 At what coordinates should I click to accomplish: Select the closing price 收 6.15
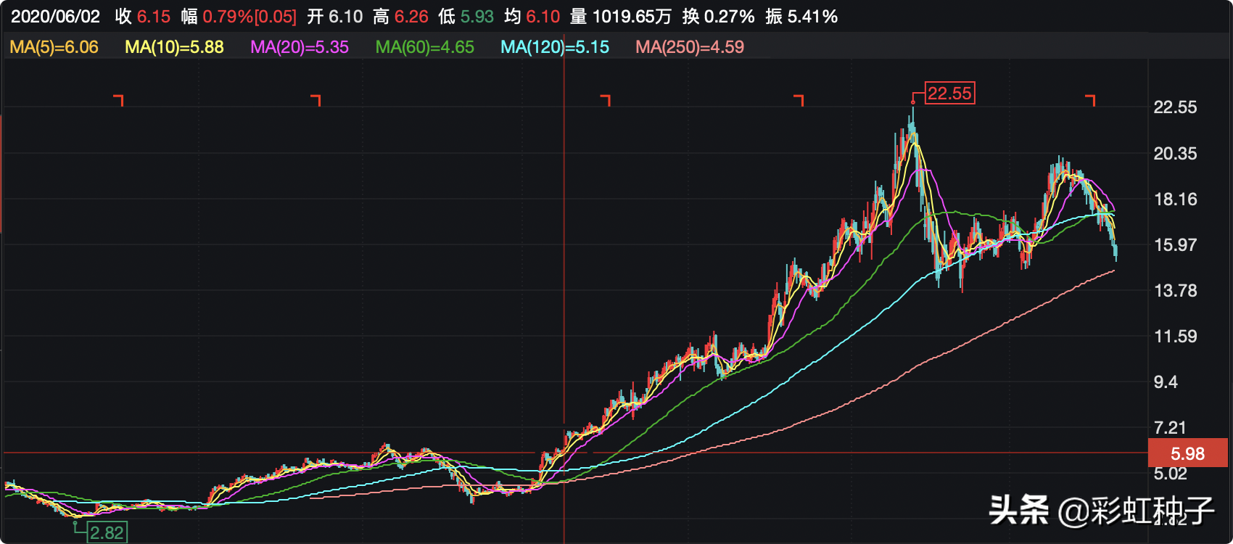click(x=143, y=17)
